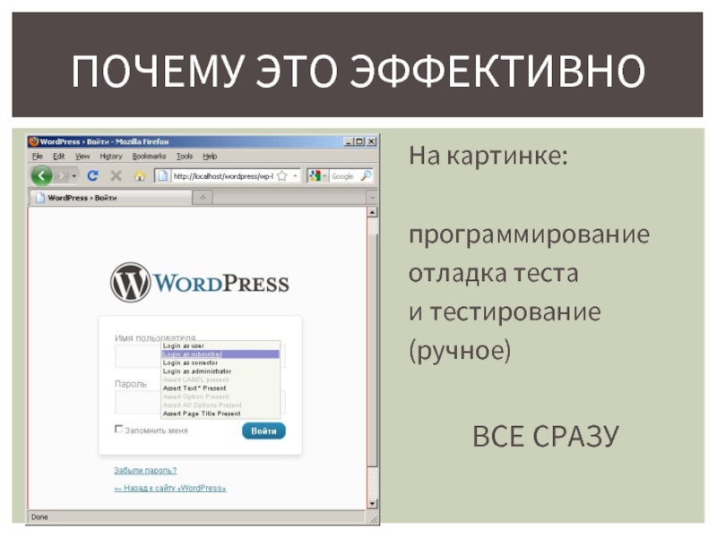This screenshot has width=717, height=537.
Task: Open the Help menu
Action: point(210,156)
